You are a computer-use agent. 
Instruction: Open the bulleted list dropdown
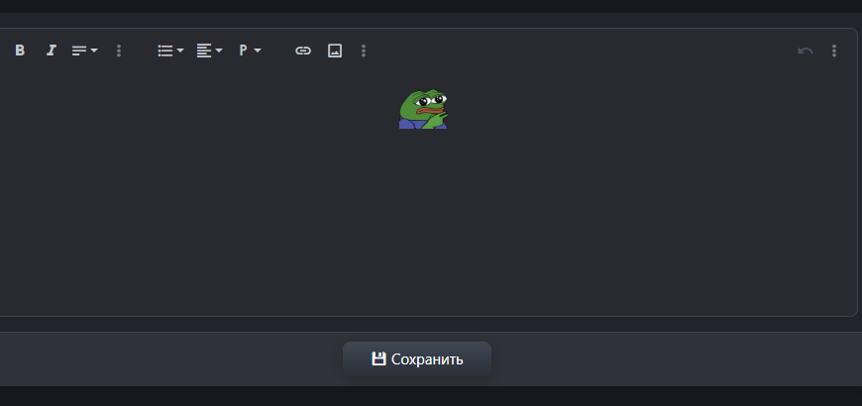pyautogui.click(x=170, y=51)
